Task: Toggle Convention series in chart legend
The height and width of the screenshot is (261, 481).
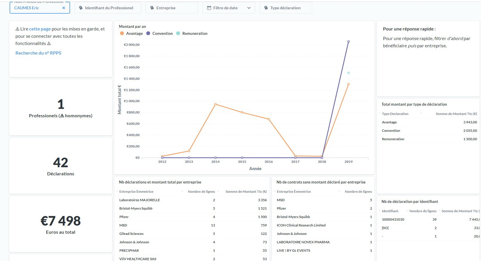Action: point(160,34)
